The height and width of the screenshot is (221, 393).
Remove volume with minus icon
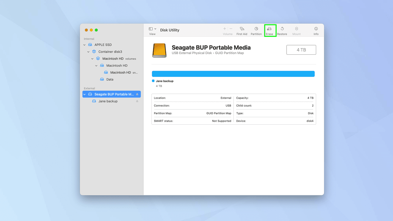231,29
